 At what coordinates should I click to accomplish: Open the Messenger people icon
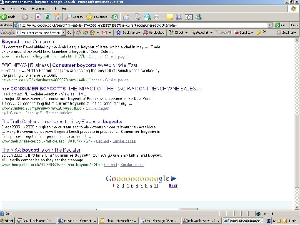[x=198, y=17]
